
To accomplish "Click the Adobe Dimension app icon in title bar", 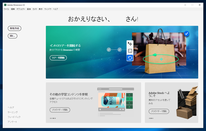I will (5, 5).
